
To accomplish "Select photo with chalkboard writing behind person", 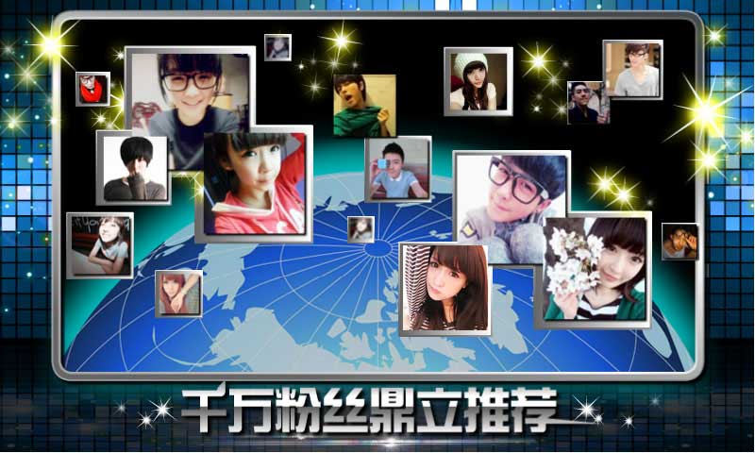I will 100,245.
